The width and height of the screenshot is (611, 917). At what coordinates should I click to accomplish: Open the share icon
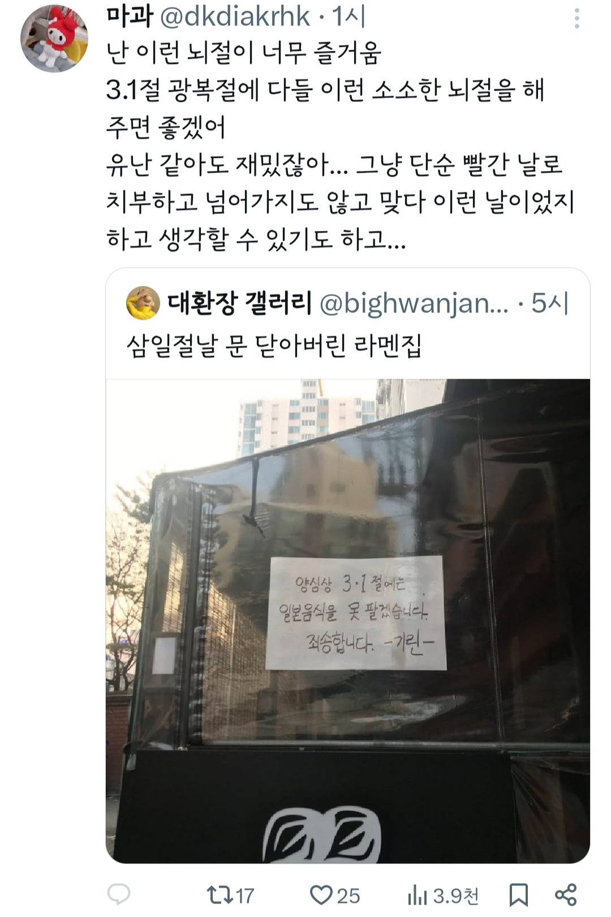(x=565, y=894)
